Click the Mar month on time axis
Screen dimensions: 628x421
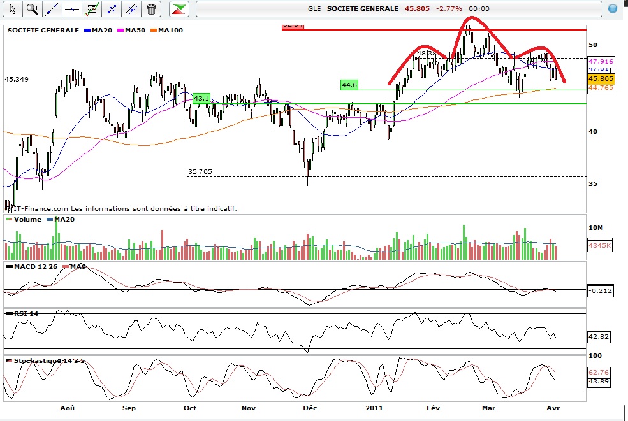488,408
